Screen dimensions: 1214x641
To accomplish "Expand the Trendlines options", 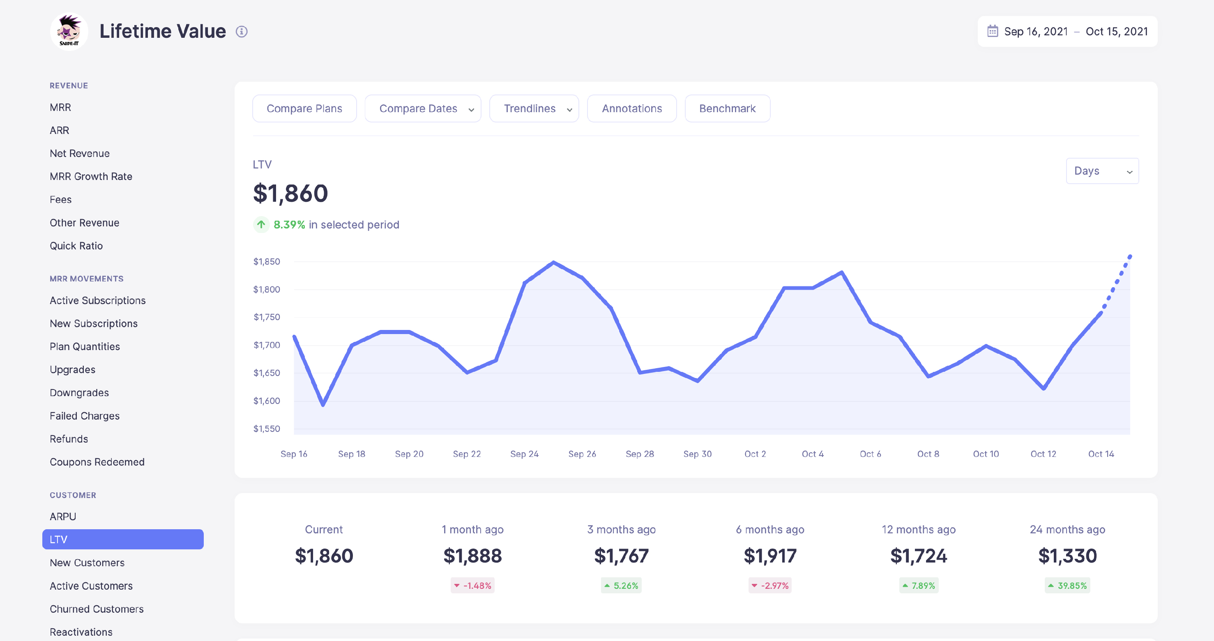I will point(534,108).
